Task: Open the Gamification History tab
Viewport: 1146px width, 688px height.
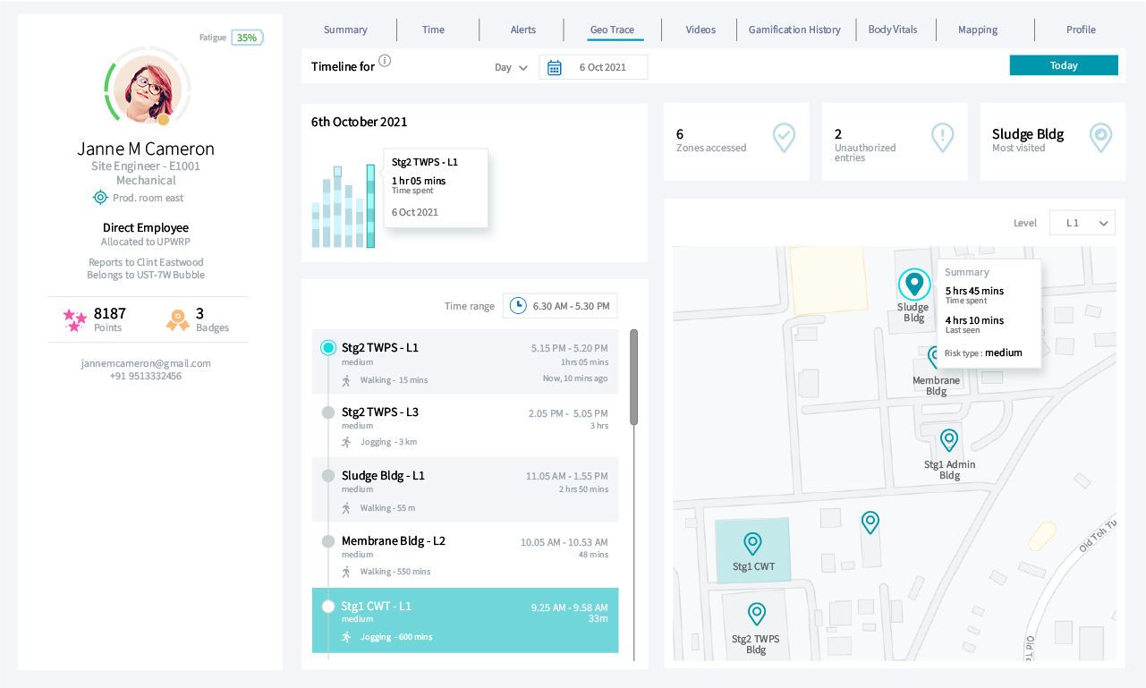Action: [x=794, y=30]
